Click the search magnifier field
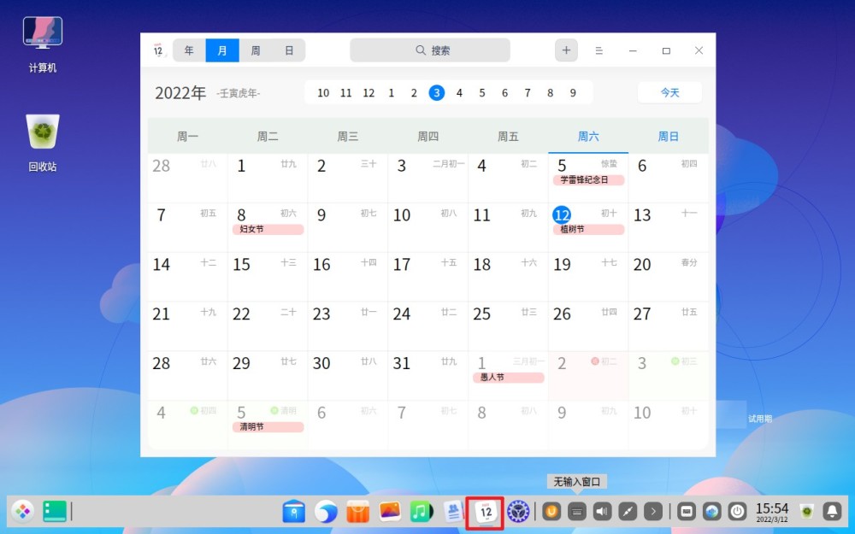Screen dimensions: 855x534 430,50
